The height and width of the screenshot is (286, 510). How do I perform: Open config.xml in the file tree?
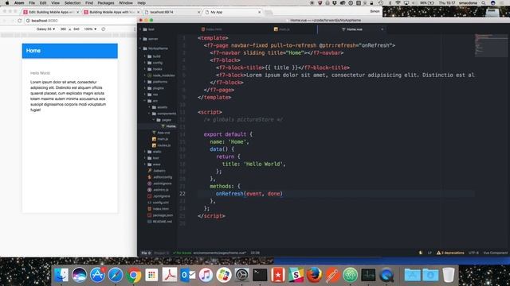[x=158, y=203]
